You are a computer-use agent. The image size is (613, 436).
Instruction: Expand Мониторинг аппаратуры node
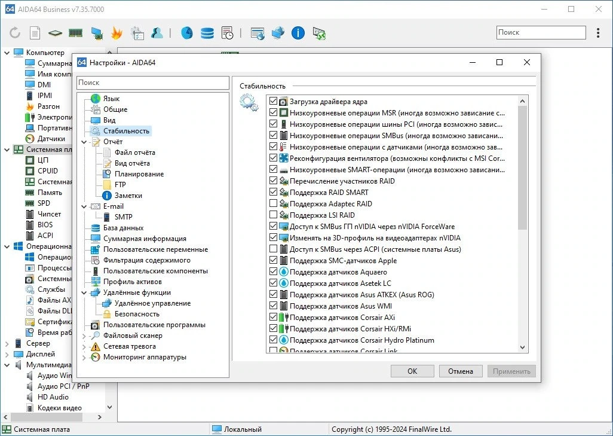(84, 357)
